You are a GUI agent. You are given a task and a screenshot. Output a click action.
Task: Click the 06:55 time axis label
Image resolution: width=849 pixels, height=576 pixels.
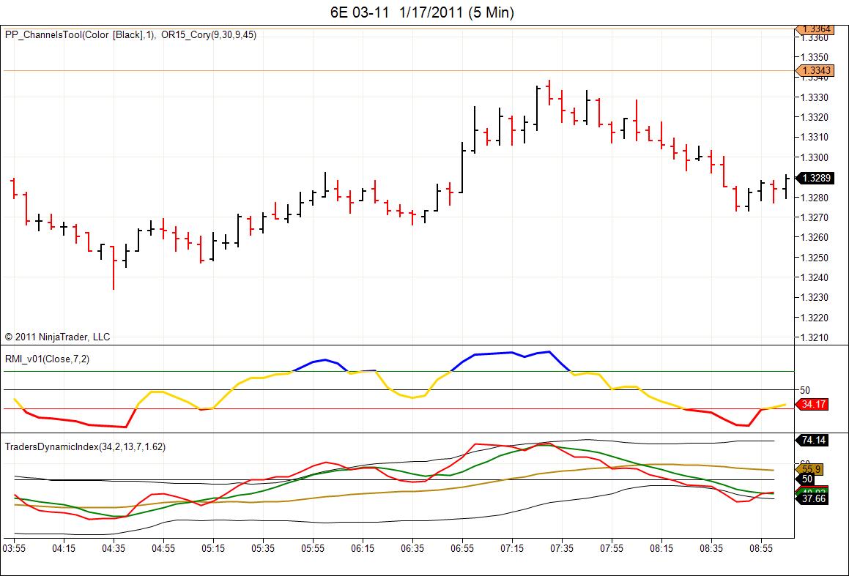tap(462, 548)
